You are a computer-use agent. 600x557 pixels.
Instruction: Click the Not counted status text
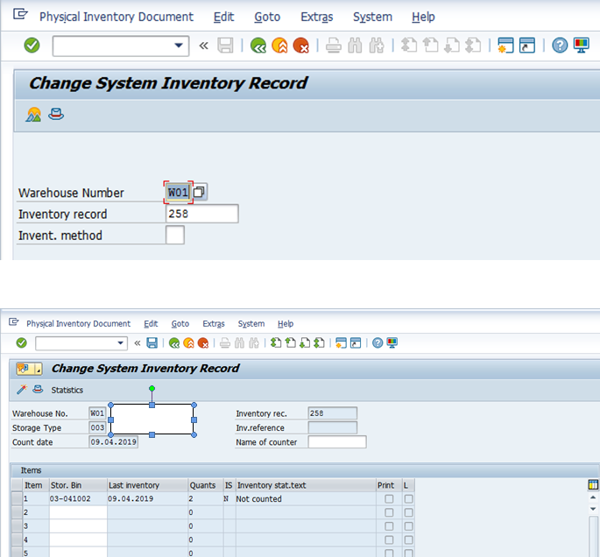[258, 499]
